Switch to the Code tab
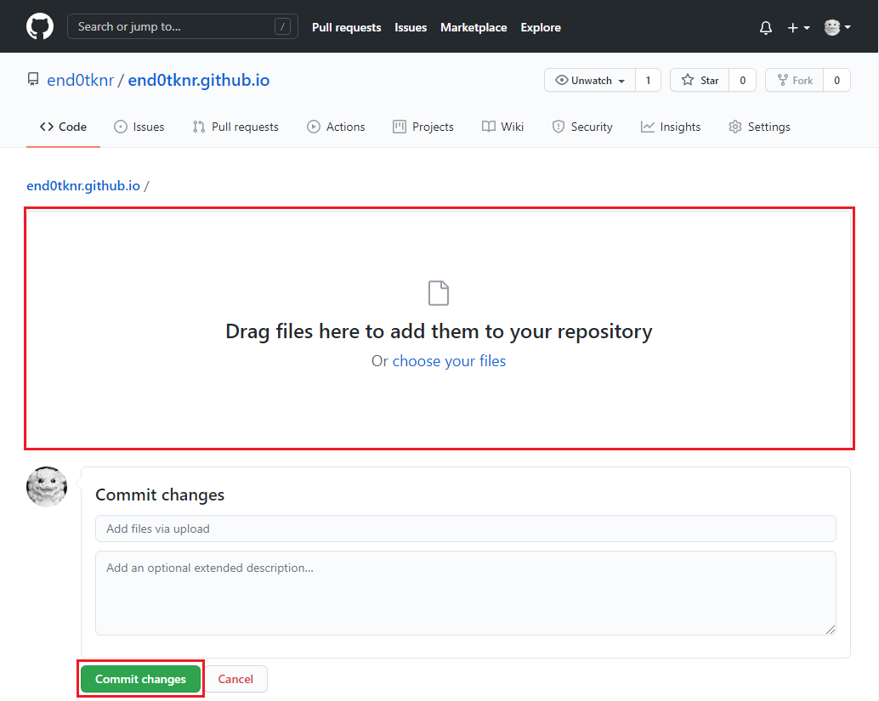879x701 pixels. 64,127
